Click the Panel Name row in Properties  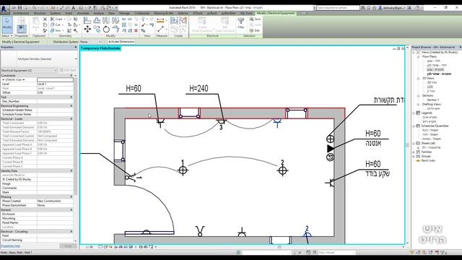[37, 223]
